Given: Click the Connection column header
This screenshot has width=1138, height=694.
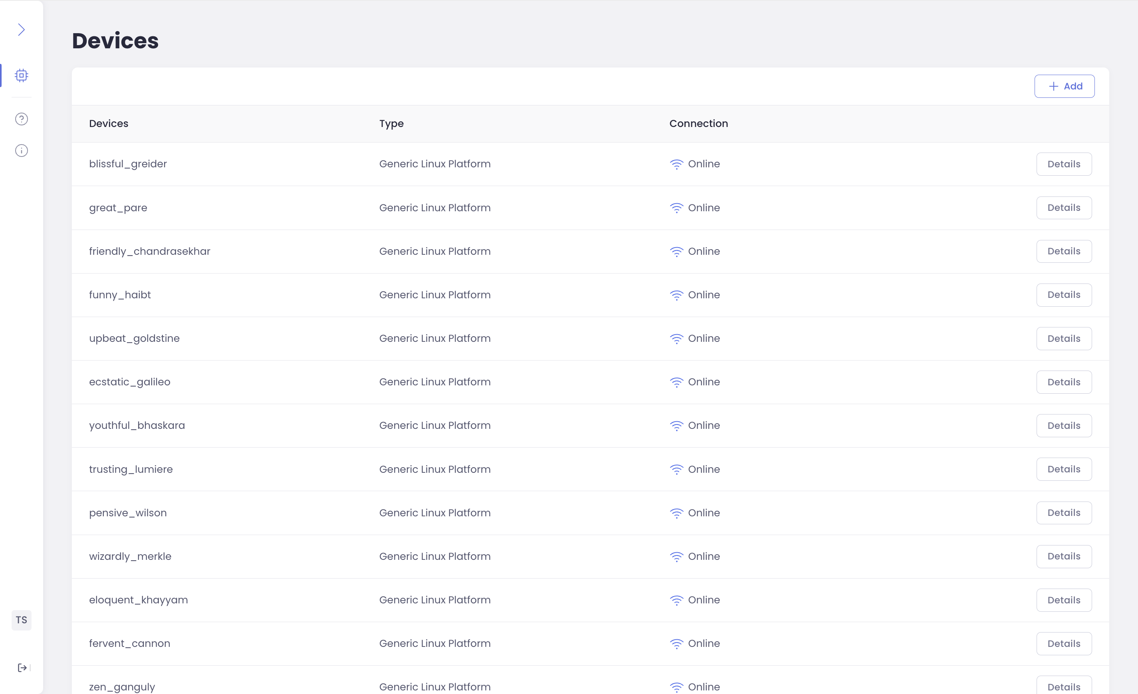Looking at the screenshot, I should pos(698,124).
